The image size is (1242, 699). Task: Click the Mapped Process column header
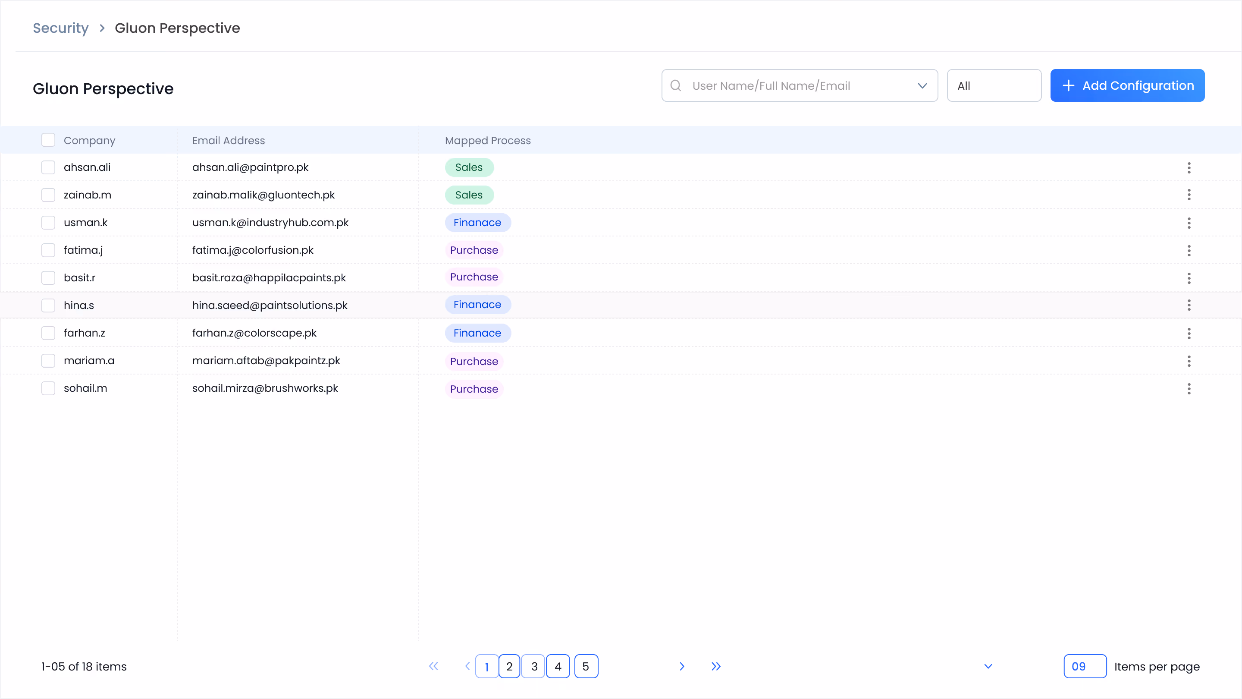(x=487, y=140)
